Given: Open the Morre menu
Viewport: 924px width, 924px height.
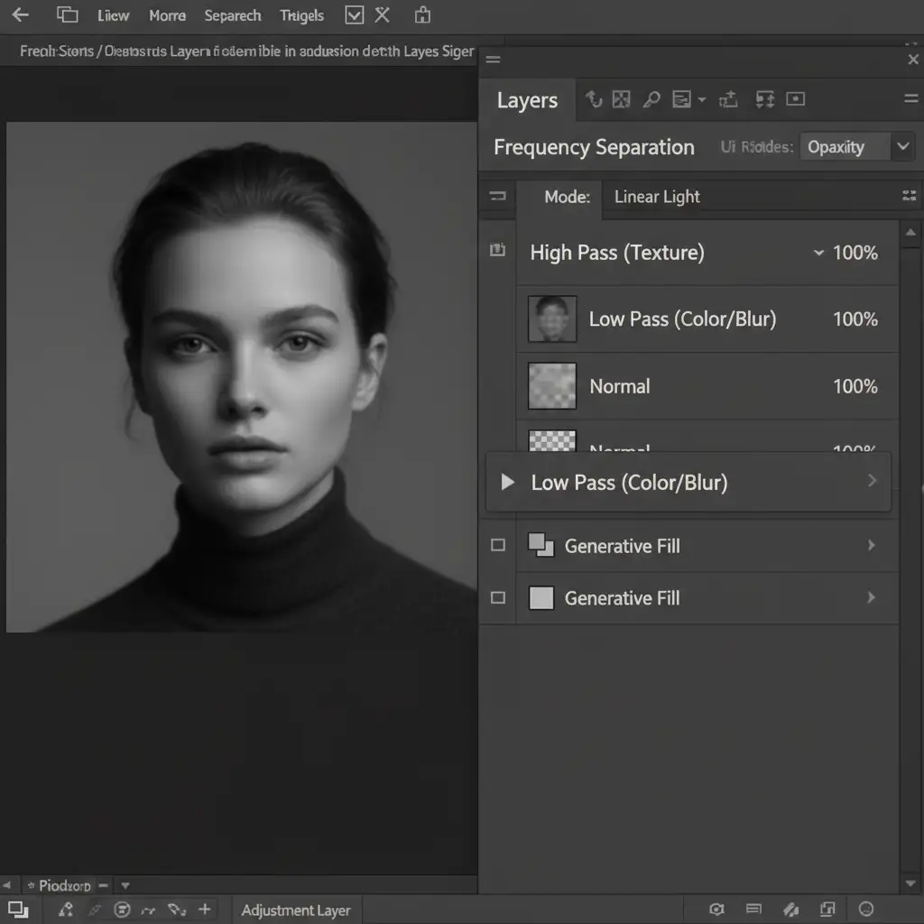Looking at the screenshot, I should click(167, 15).
